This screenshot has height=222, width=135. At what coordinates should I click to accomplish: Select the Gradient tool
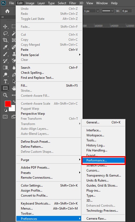coord(5,68)
